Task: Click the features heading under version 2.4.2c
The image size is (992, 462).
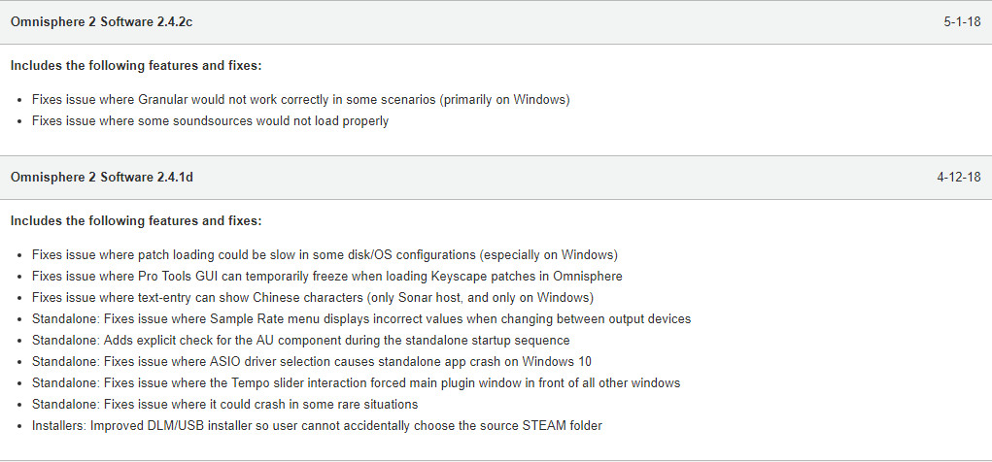Action: point(136,66)
